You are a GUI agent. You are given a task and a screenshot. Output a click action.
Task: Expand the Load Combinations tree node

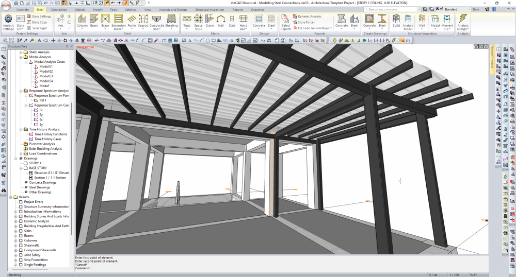tap(21, 153)
